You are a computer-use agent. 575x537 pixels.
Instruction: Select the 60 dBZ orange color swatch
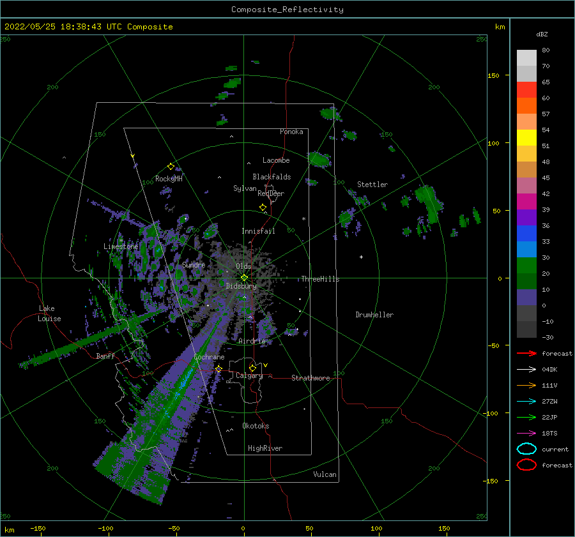tap(526, 105)
